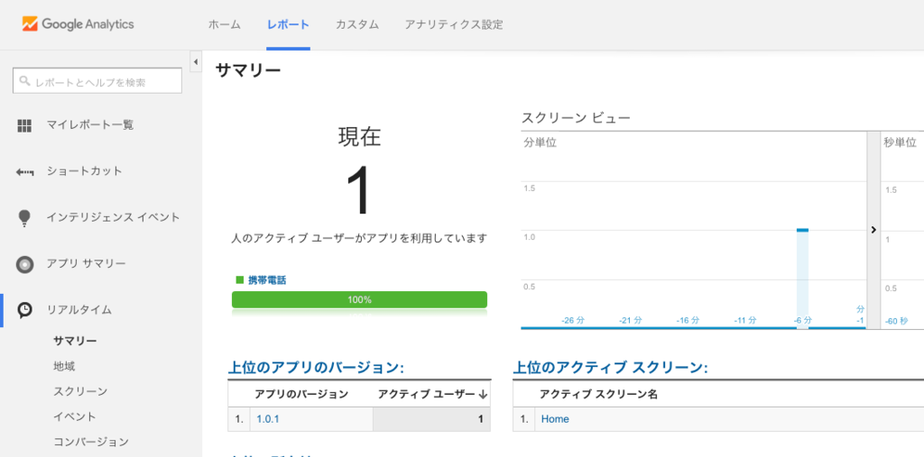Viewport: 924px width, 457px height.
Task: Click the アプリのバージョン column header
Action: [301, 394]
